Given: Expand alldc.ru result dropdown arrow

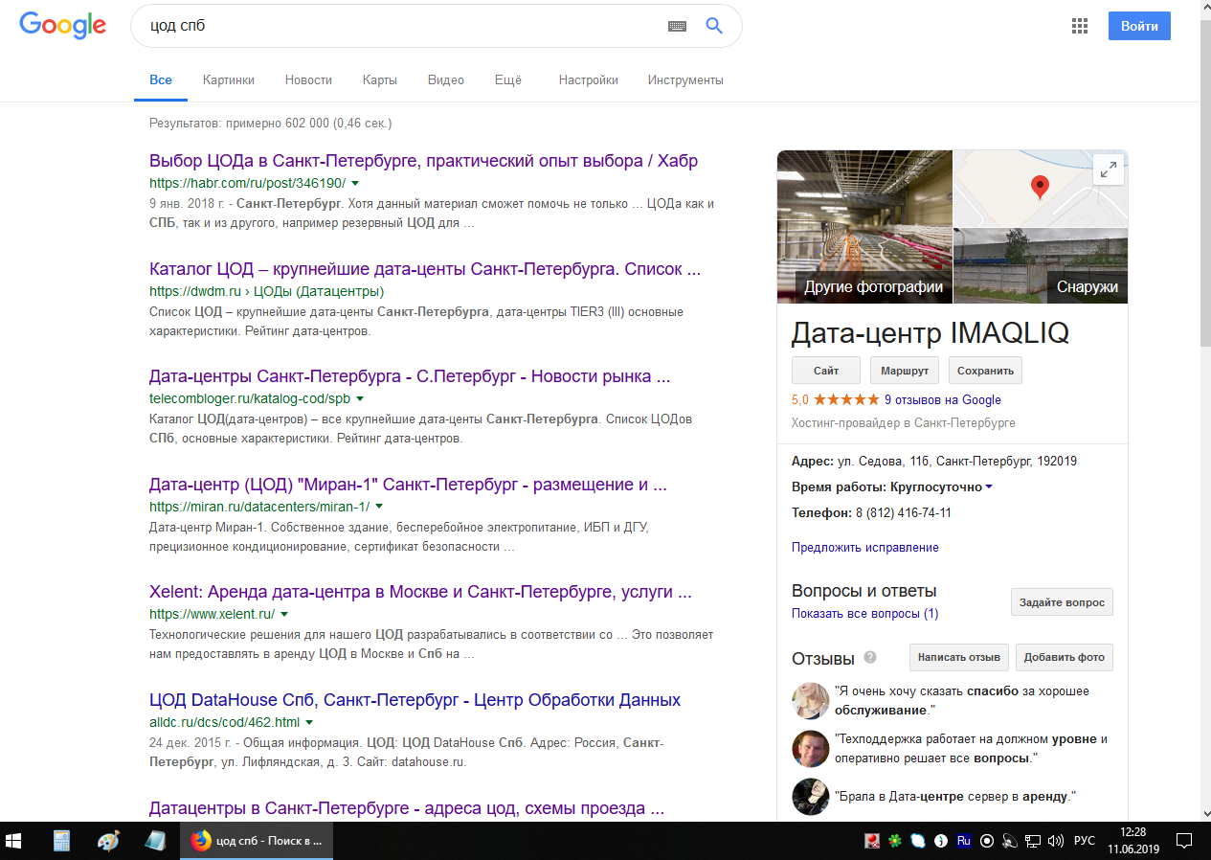Looking at the screenshot, I should [x=309, y=722].
